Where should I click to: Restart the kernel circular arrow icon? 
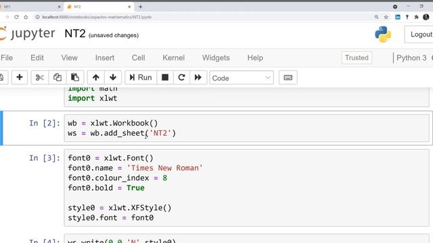(x=181, y=78)
